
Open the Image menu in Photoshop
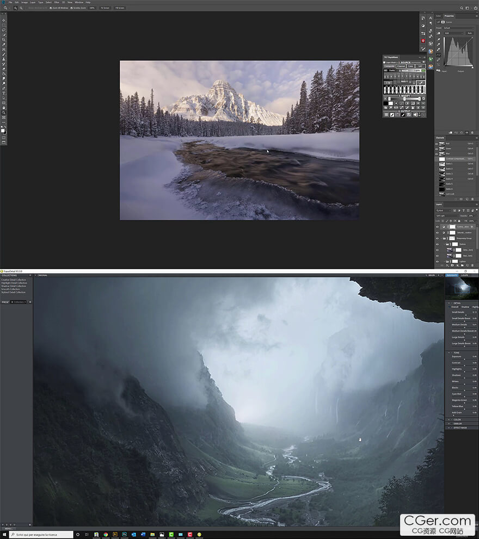coord(24,2)
